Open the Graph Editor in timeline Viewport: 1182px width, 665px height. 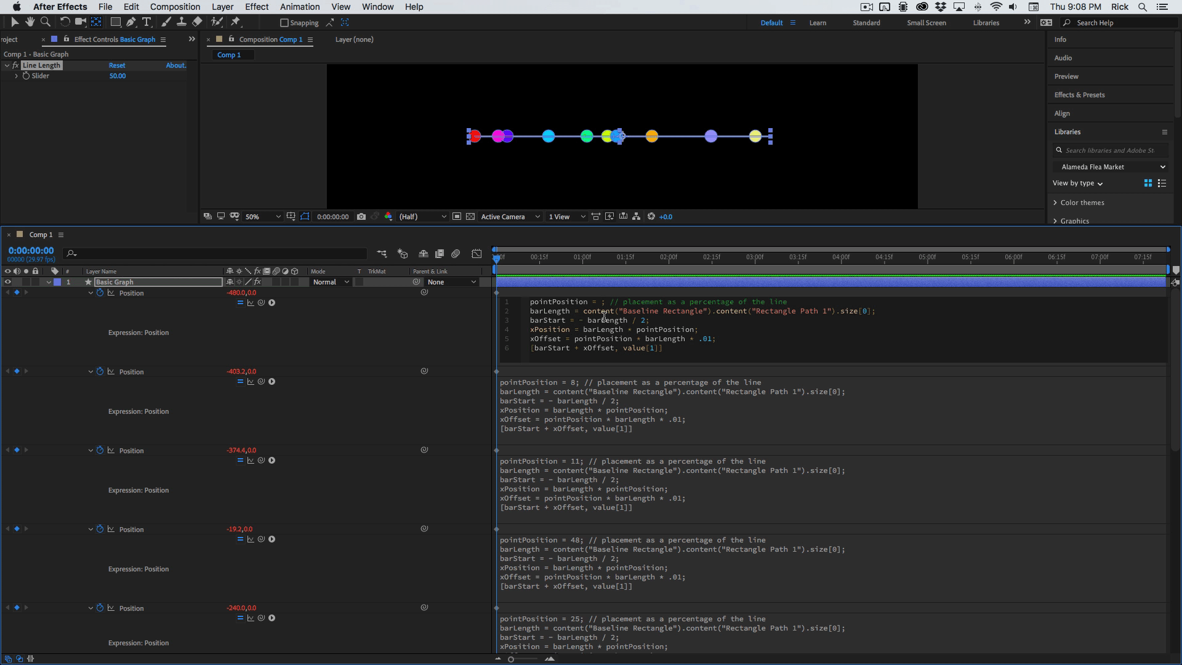pyautogui.click(x=476, y=254)
